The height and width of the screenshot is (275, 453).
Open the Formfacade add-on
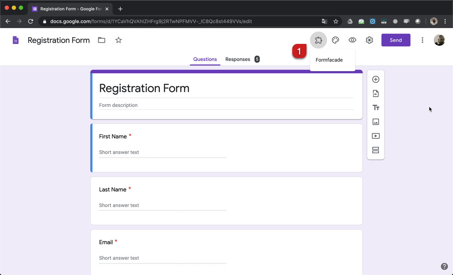click(329, 60)
